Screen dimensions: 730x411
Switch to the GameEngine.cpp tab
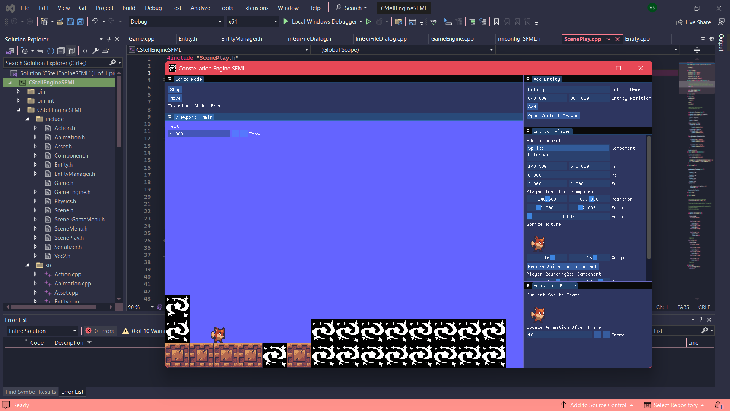coord(452,39)
